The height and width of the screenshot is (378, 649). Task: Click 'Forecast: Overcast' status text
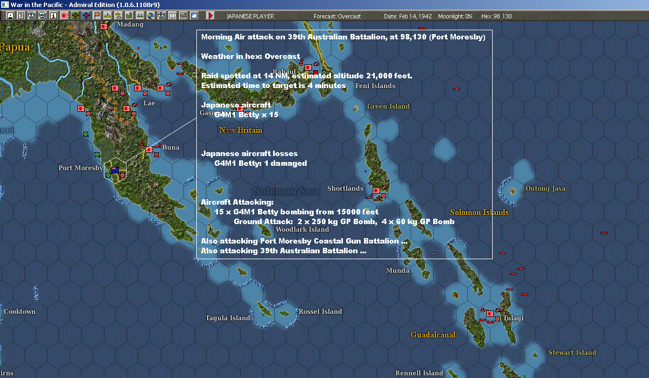337,16
